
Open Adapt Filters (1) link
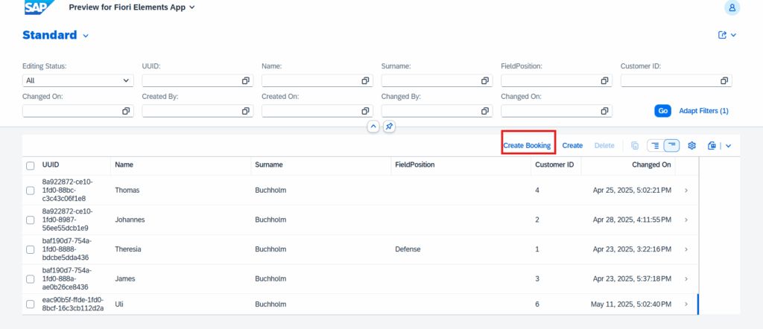coord(703,111)
